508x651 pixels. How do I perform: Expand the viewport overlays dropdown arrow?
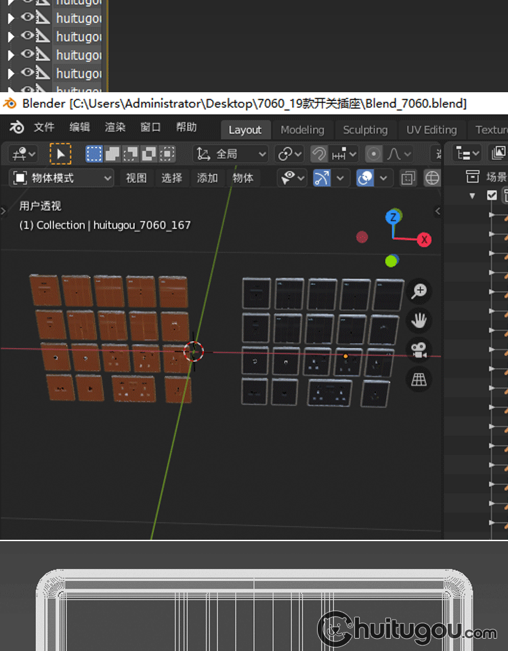point(383,178)
